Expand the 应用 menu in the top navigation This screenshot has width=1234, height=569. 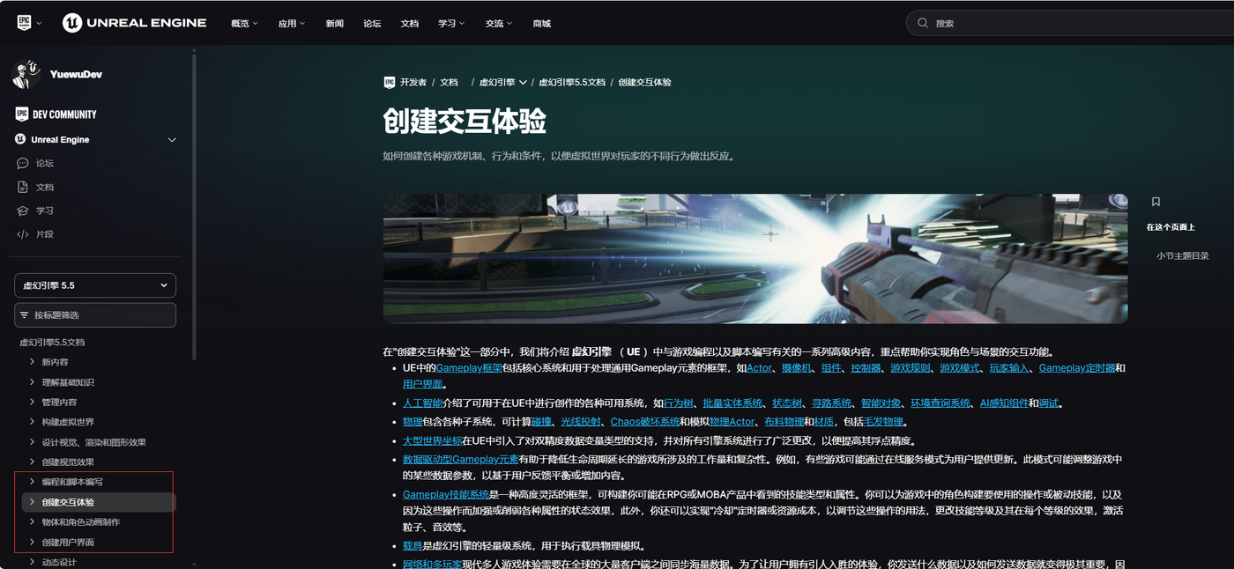point(292,24)
